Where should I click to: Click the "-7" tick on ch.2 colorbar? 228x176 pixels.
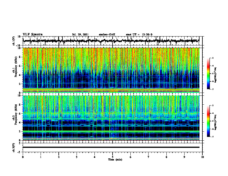212,137
